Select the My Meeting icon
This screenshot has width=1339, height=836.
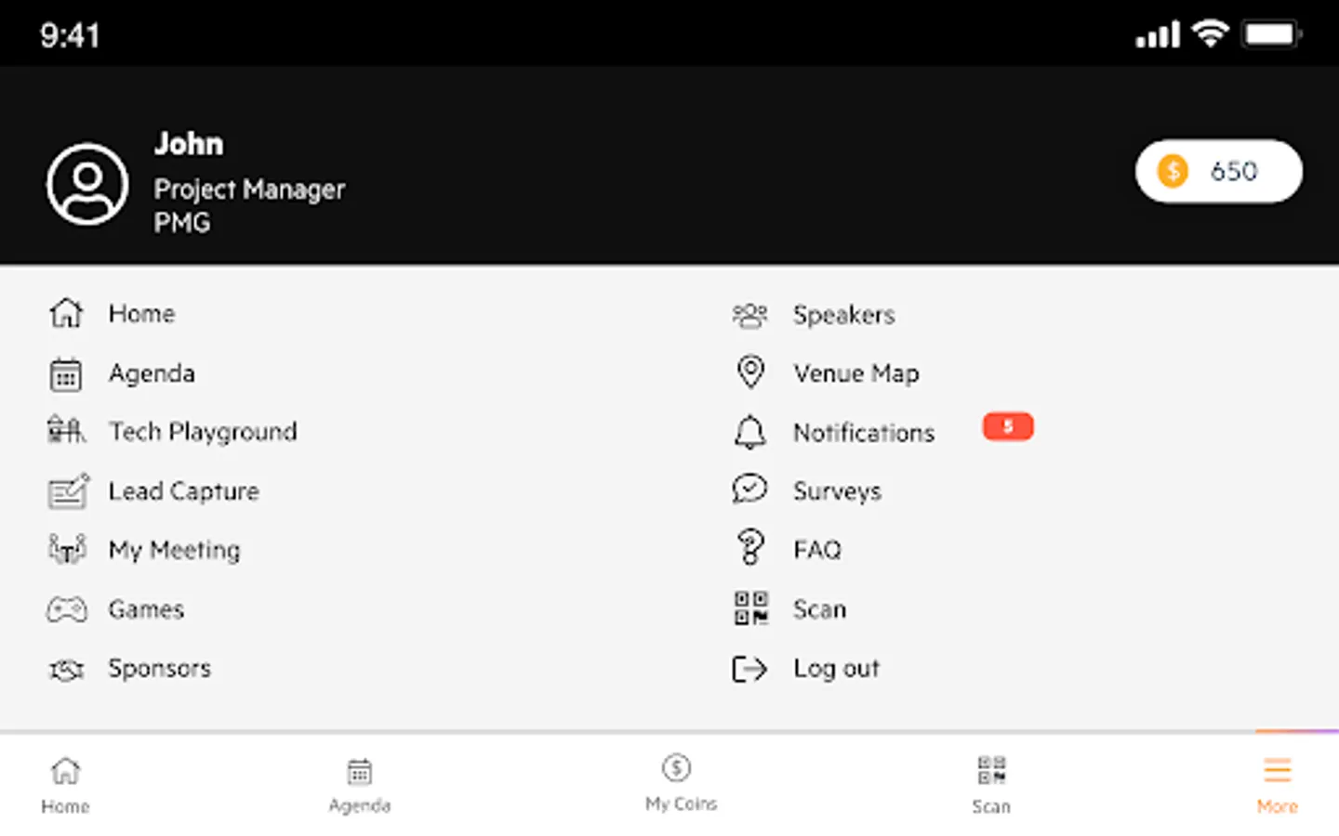tap(67, 550)
